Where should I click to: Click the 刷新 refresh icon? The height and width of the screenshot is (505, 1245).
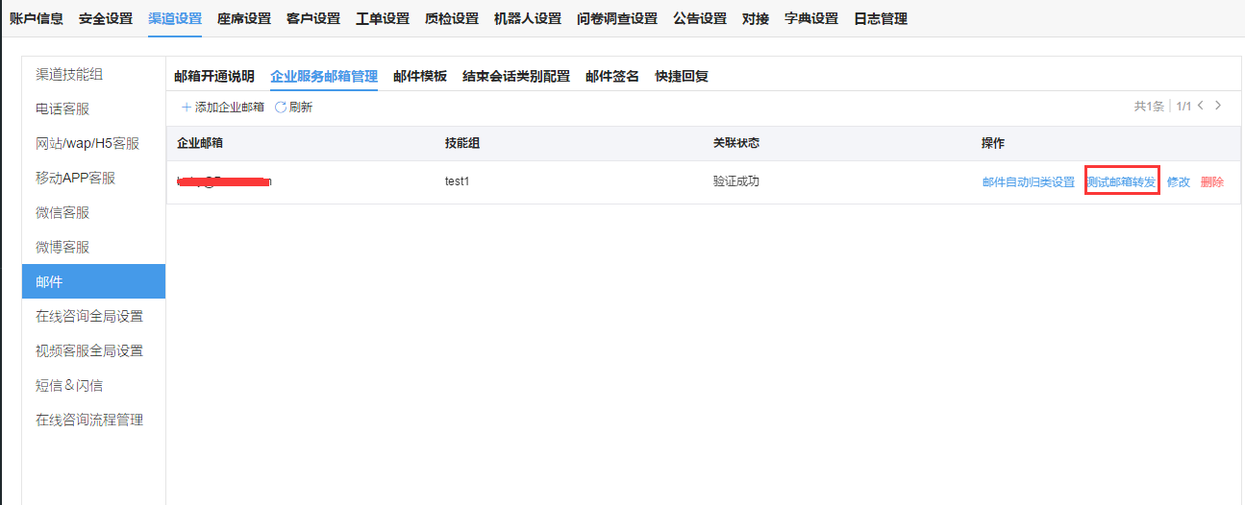(x=281, y=108)
